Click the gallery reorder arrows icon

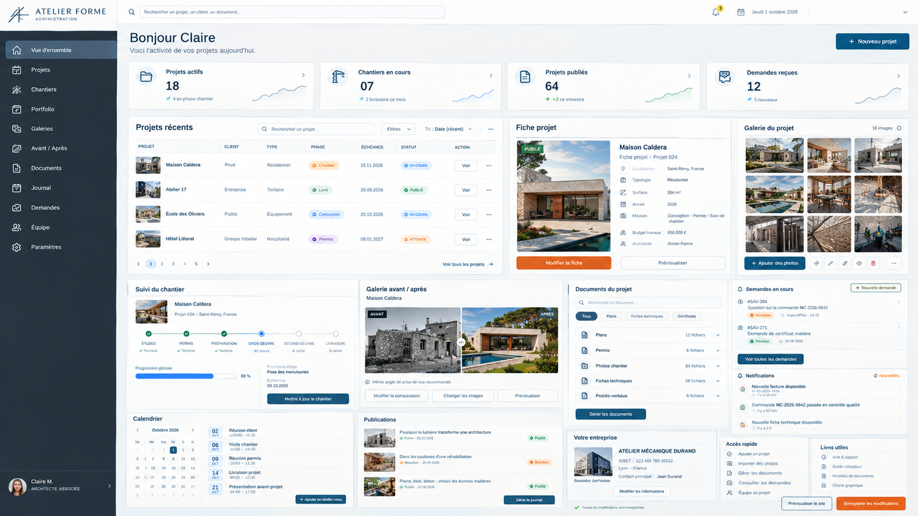(816, 263)
